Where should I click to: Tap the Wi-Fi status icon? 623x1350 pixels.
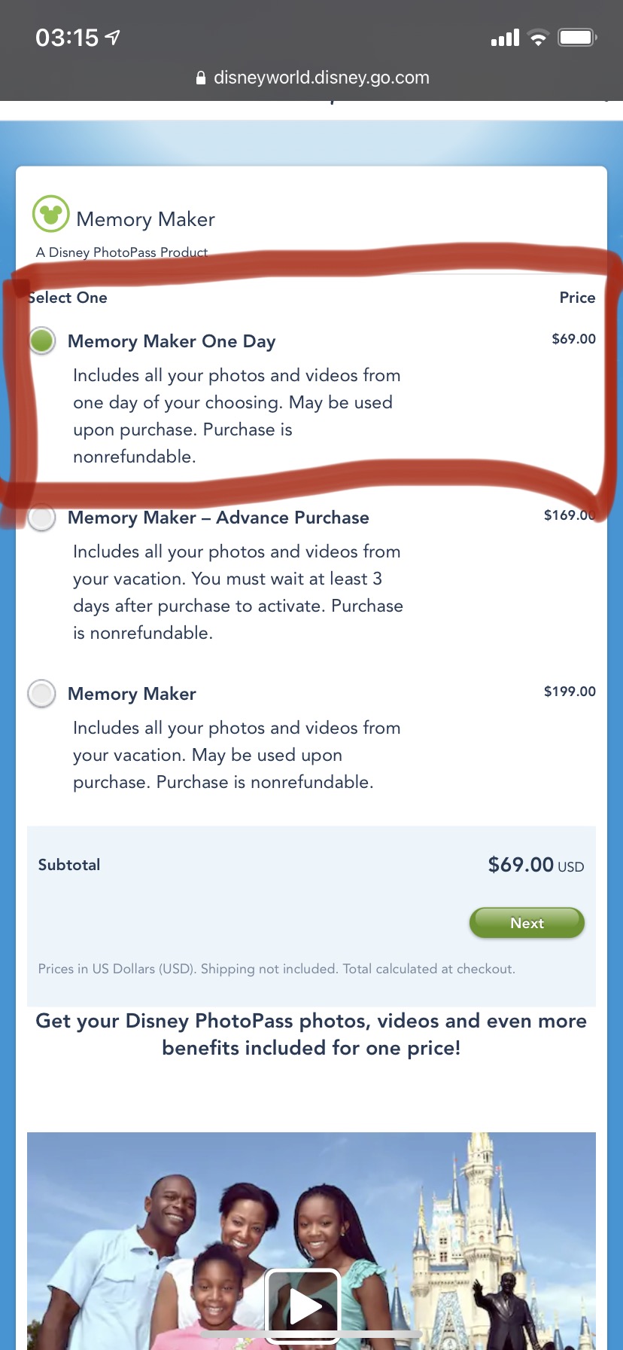tap(538, 38)
